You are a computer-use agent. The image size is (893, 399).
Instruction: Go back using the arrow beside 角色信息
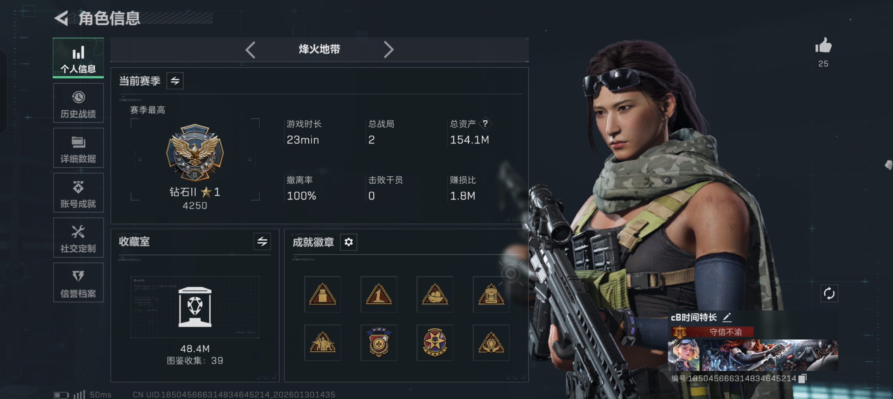[62, 18]
